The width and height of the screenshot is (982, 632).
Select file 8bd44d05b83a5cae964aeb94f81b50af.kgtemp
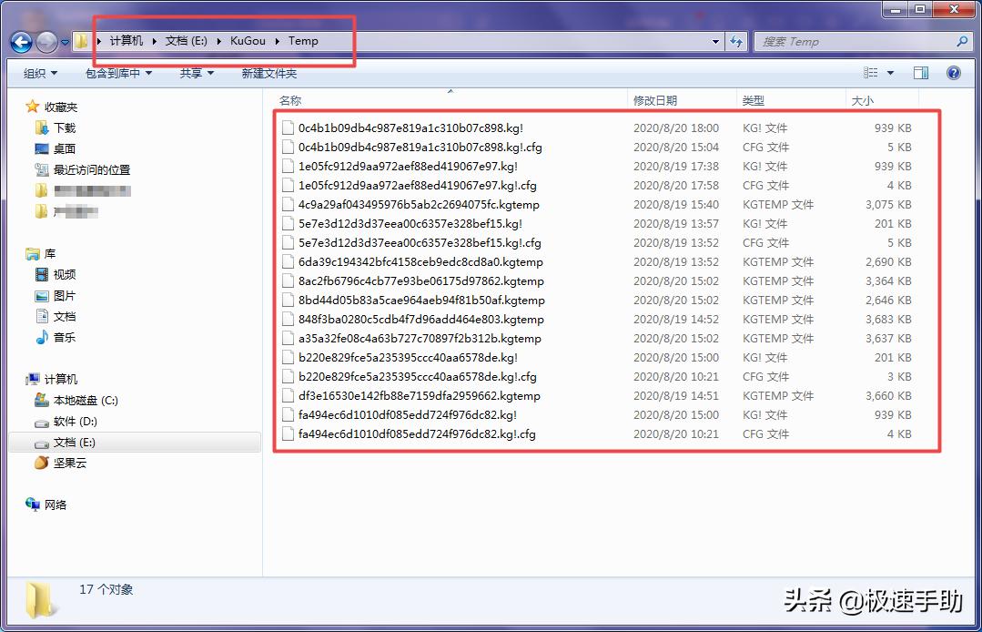click(x=421, y=300)
